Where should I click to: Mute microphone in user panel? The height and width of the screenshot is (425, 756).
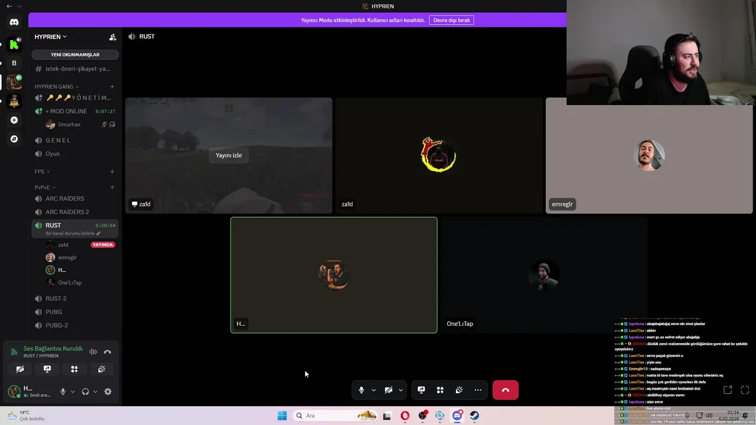pyautogui.click(x=63, y=391)
